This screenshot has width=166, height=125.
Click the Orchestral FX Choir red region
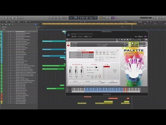coord(113,98)
